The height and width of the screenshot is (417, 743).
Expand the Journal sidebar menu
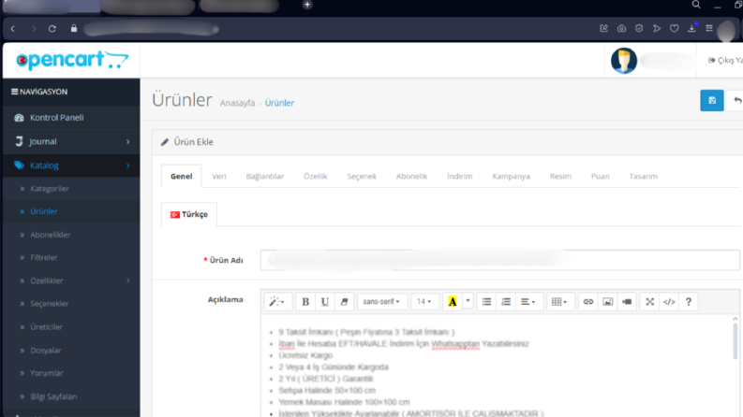71,141
